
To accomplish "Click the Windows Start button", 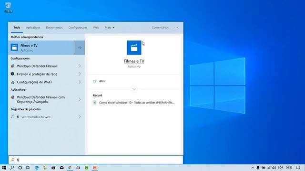I will tap(4, 168).
